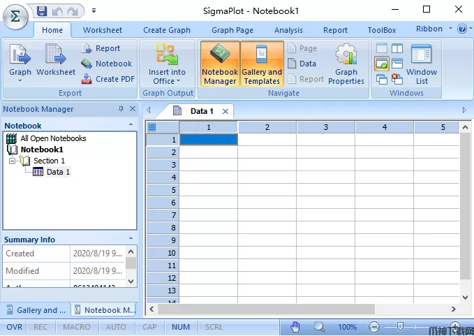Open the ToolBox ribbon tab
This screenshot has height=336, width=474.
381,30
